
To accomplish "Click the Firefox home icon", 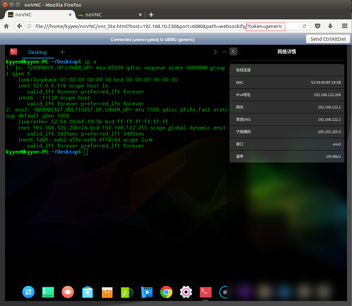I will [x=6, y=26].
